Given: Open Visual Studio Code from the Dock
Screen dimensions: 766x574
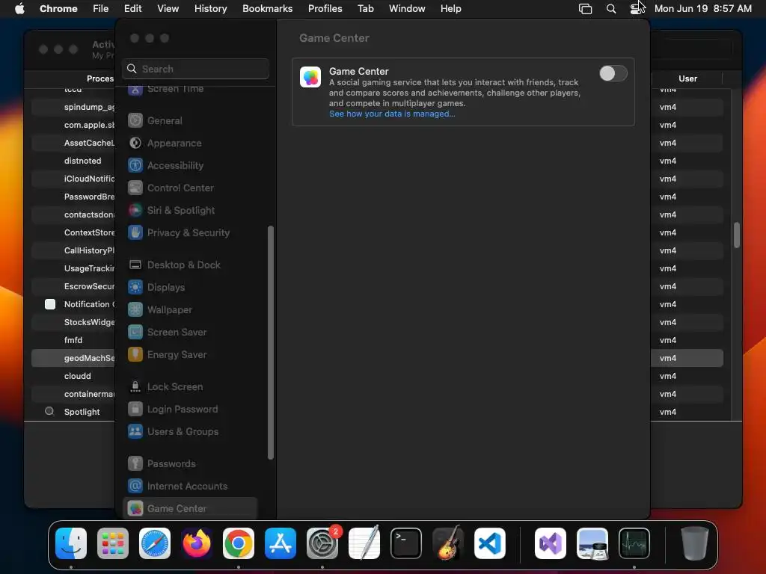Looking at the screenshot, I should (489, 543).
